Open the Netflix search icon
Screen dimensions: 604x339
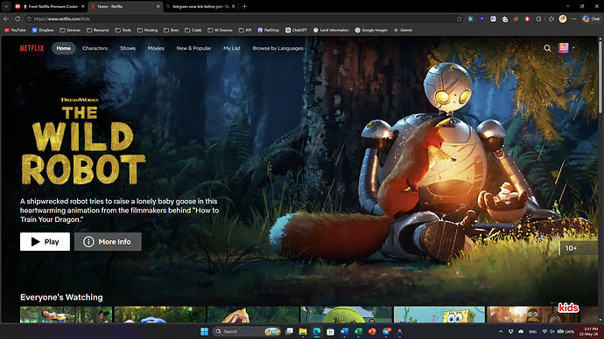click(x=547, y=48)
